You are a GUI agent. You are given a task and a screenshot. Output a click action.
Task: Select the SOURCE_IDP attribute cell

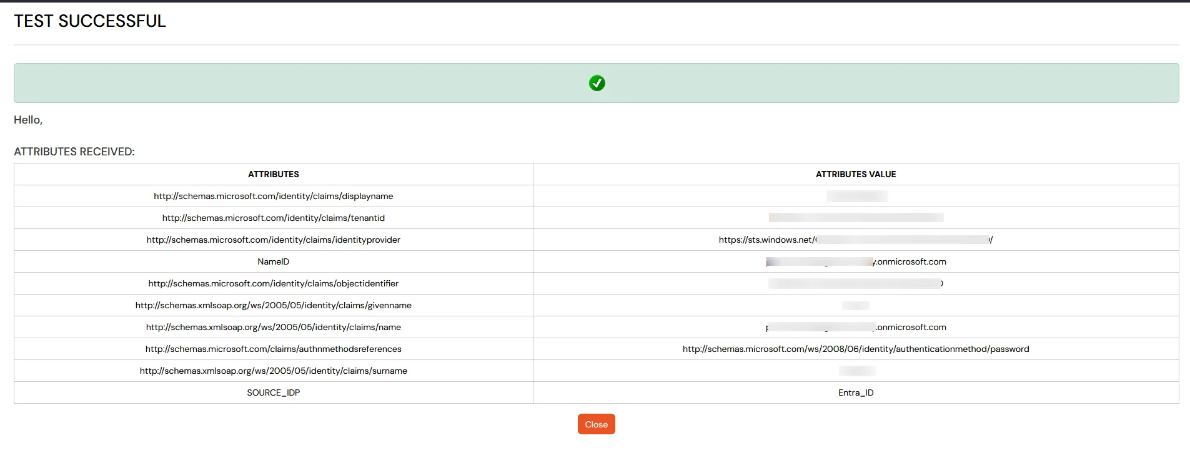point(274,392)
